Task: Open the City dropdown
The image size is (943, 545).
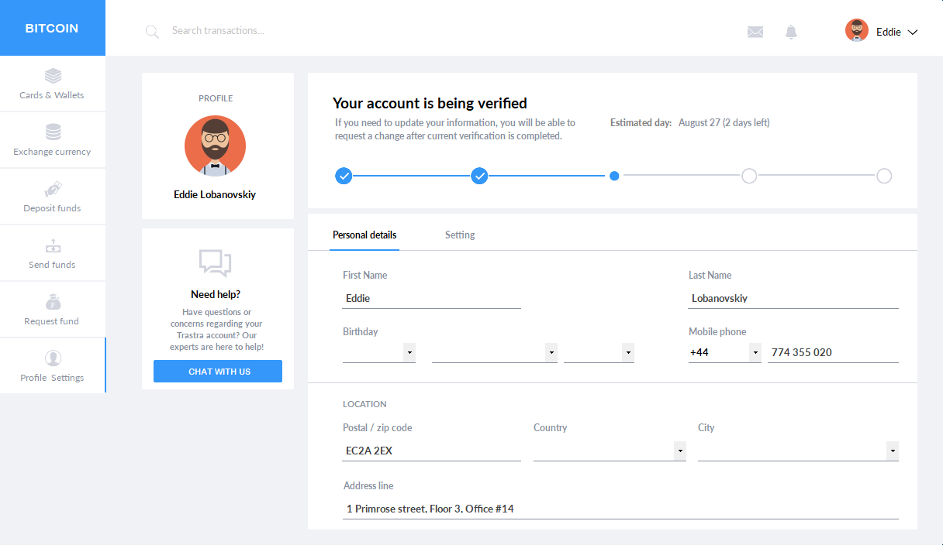Action: pyautogui.click(x=798, y=451)
